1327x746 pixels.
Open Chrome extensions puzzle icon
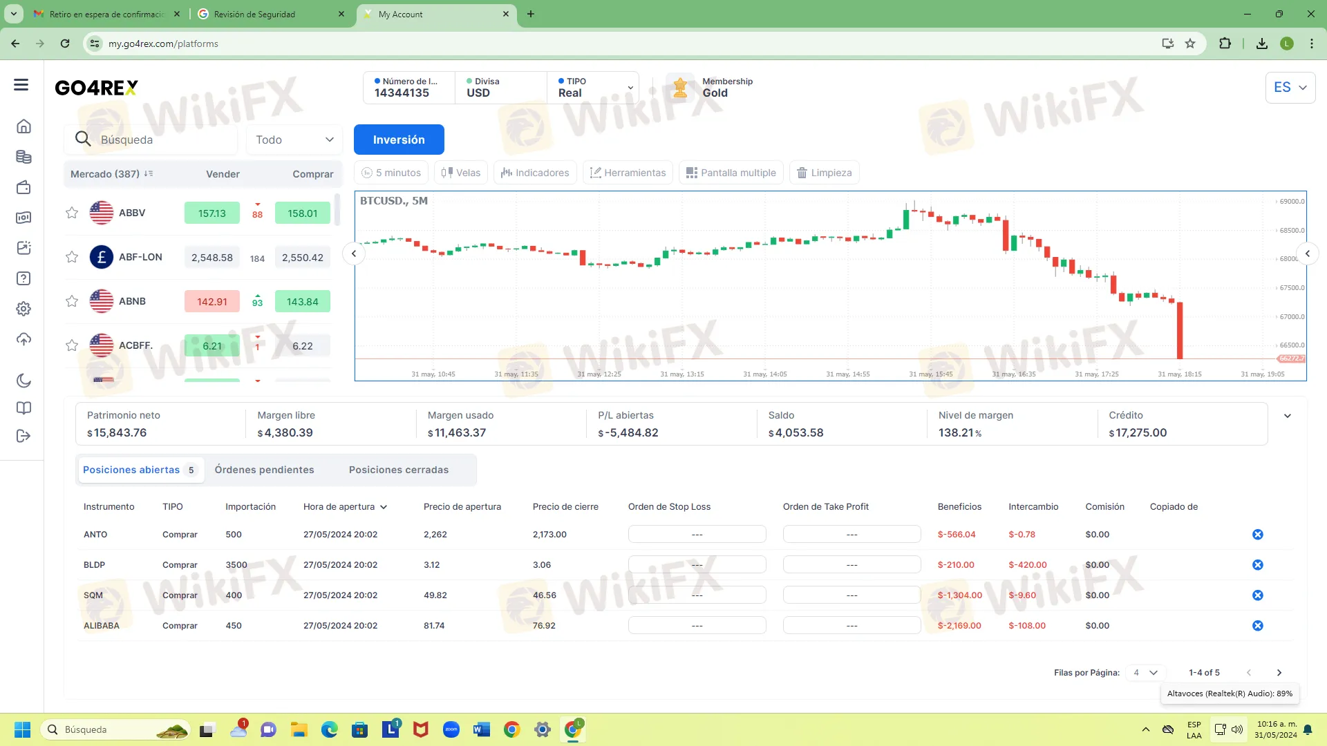1225,44
